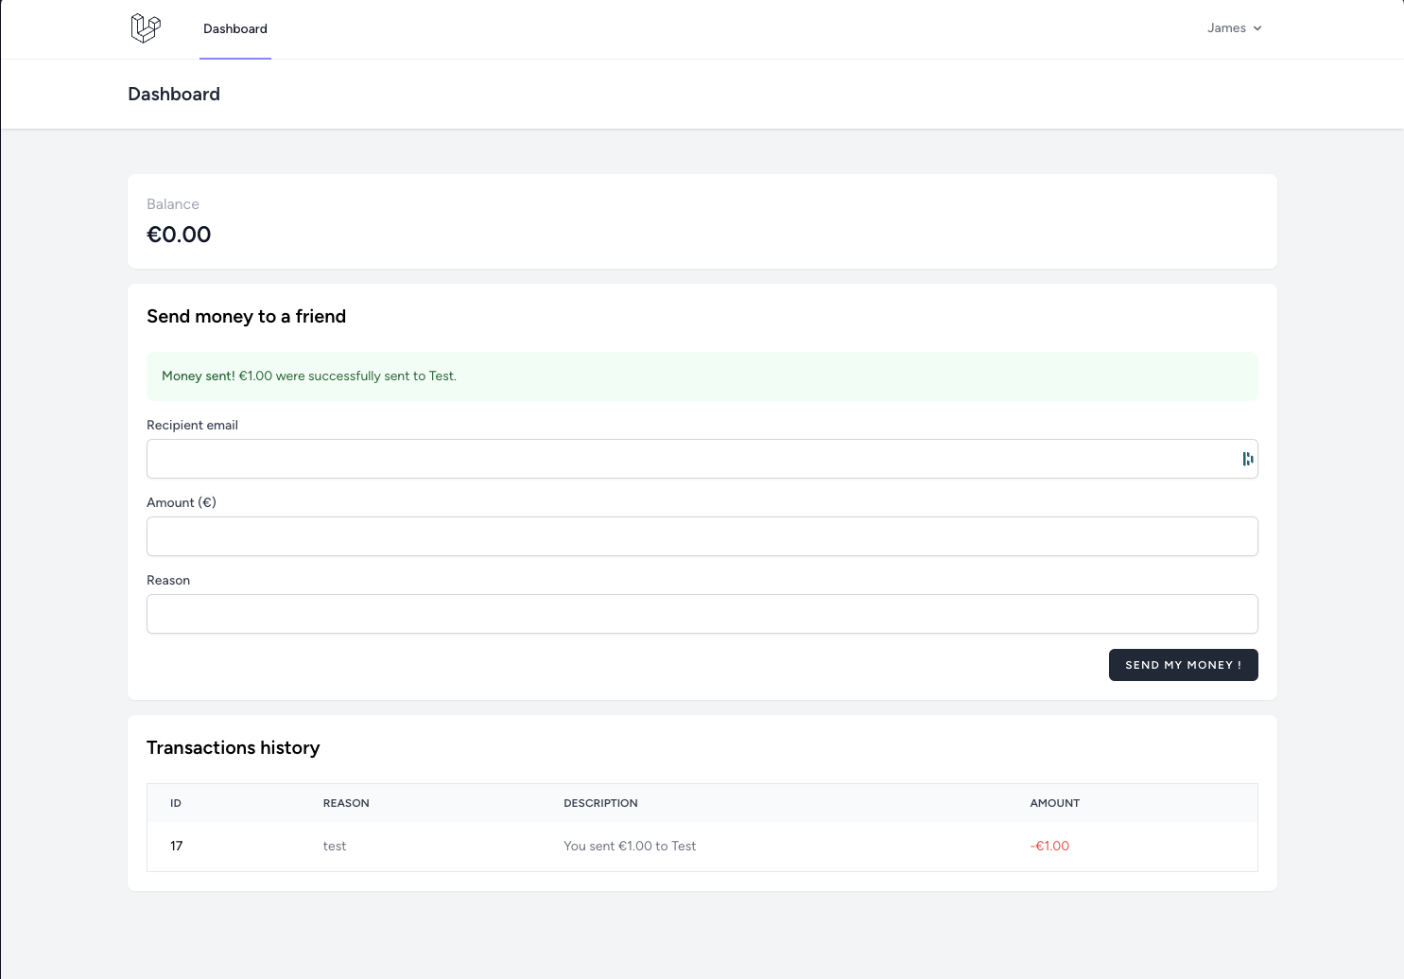
Task: Click the €0.00 balance value
Action: (x=179, y=235)
